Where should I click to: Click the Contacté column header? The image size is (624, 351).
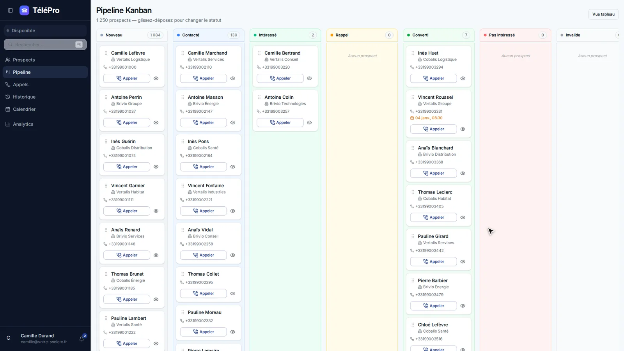click(x=209, y=35)
